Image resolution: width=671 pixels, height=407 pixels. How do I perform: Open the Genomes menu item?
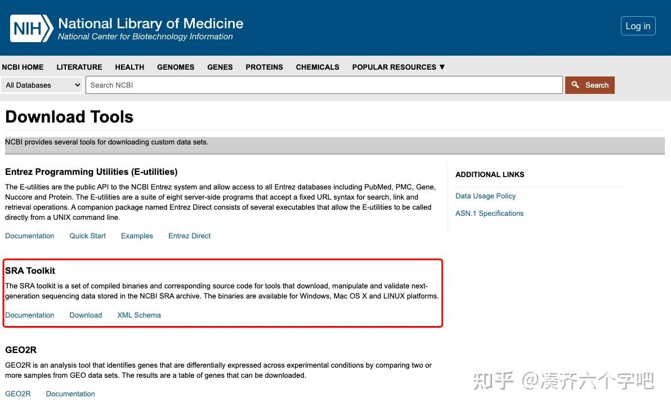coord(176,67)
